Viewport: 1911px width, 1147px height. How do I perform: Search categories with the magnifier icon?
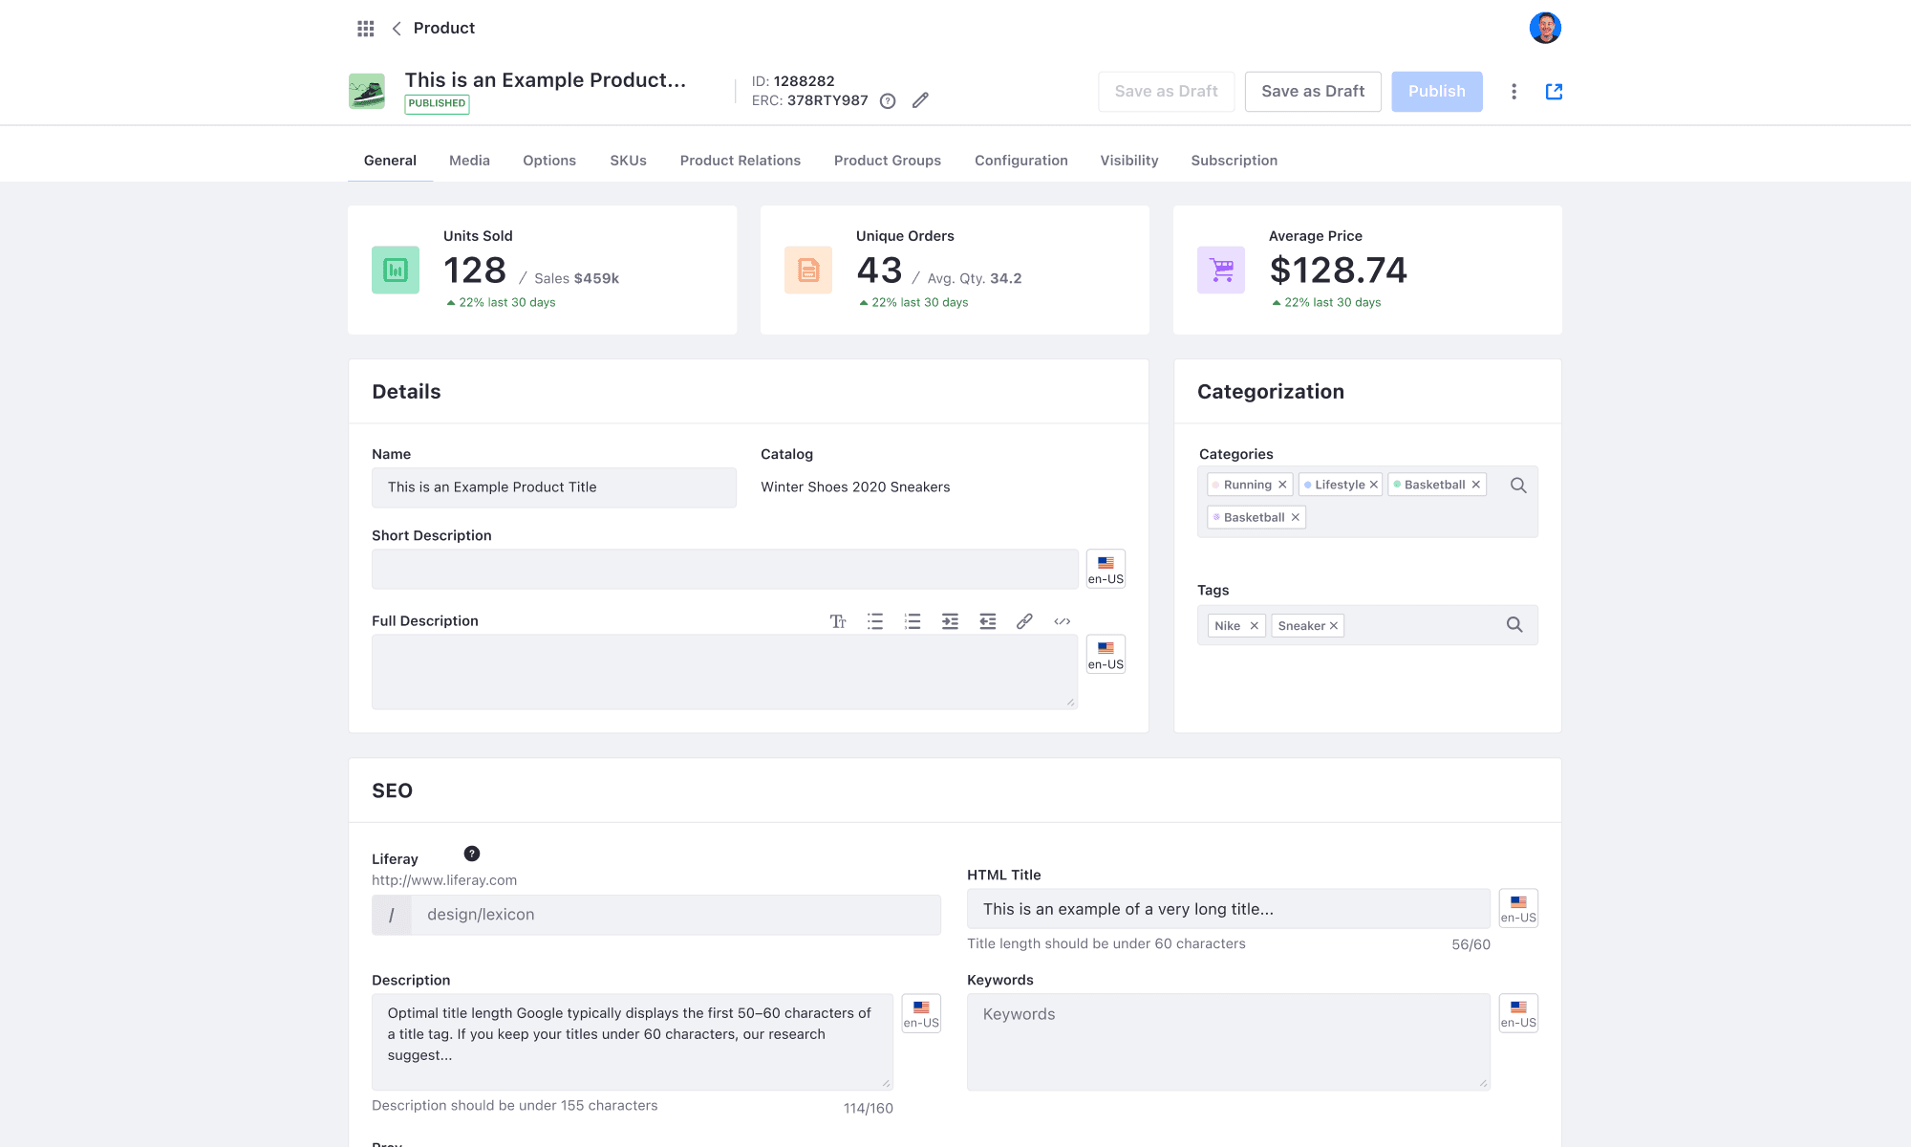point(1517,485)
